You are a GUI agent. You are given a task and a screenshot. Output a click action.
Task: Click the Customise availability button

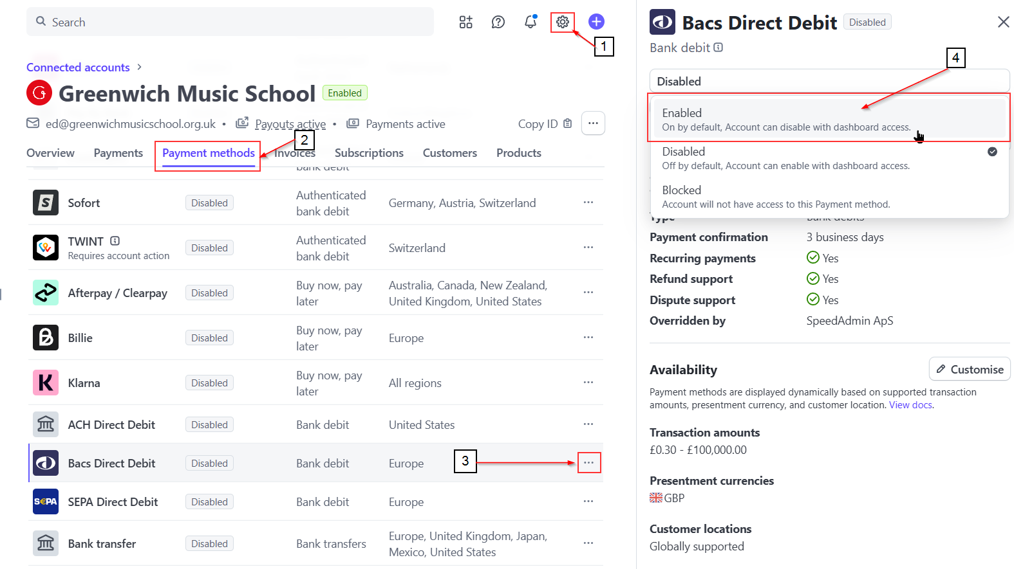pos(970,369)
